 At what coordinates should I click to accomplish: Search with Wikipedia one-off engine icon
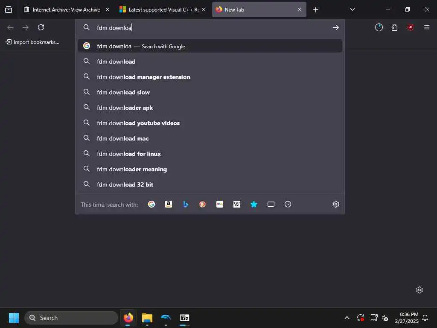pos(236,204)
